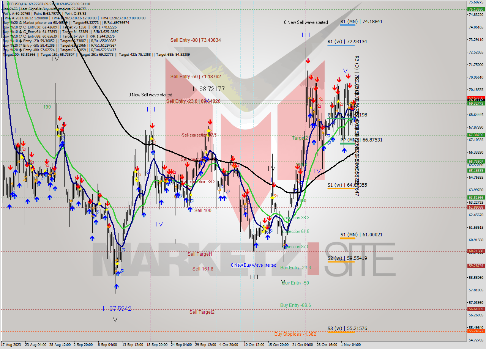Click the Buy Stoploss -1.382 label
486x349 pixels.
[295, 334]
